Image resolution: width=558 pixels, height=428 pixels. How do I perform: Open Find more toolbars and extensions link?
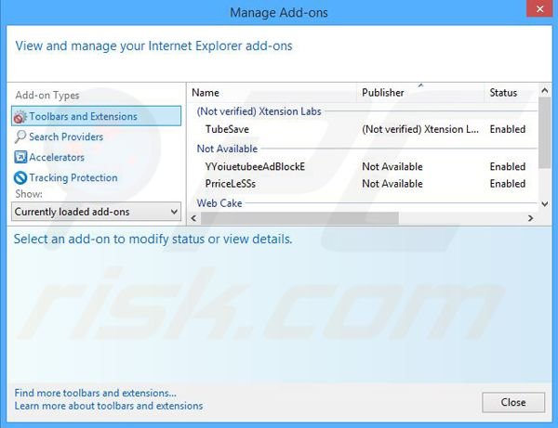pyautogui.click(x=96, y=393)
